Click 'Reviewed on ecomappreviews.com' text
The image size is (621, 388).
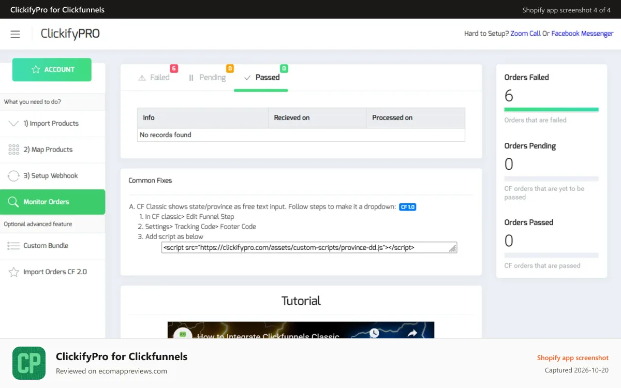point(111,371)
